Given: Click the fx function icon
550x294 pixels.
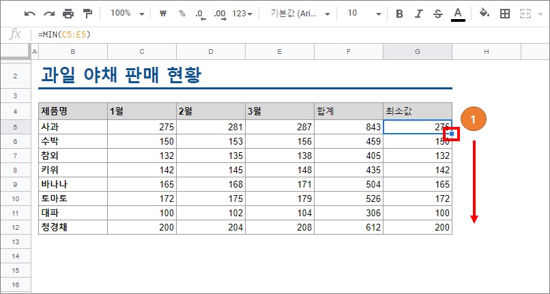Looking at the screenshot, I should 15,34.
